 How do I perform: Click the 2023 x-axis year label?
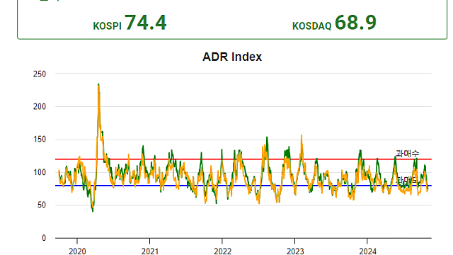(295, 251)
